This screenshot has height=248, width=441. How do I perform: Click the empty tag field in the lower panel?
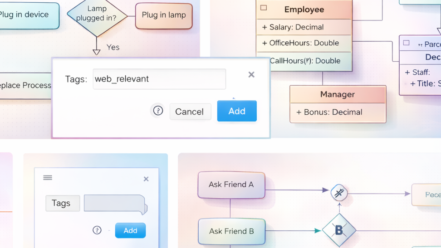coord(115,204)
